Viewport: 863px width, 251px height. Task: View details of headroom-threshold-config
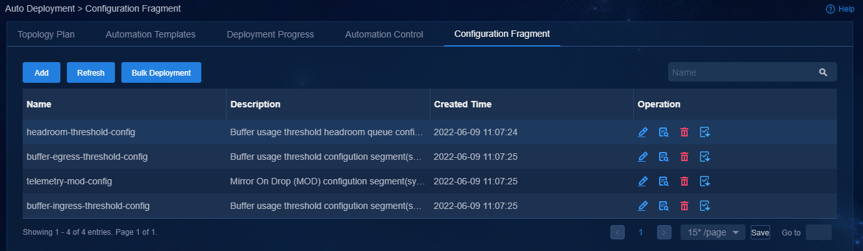(664, 132)
